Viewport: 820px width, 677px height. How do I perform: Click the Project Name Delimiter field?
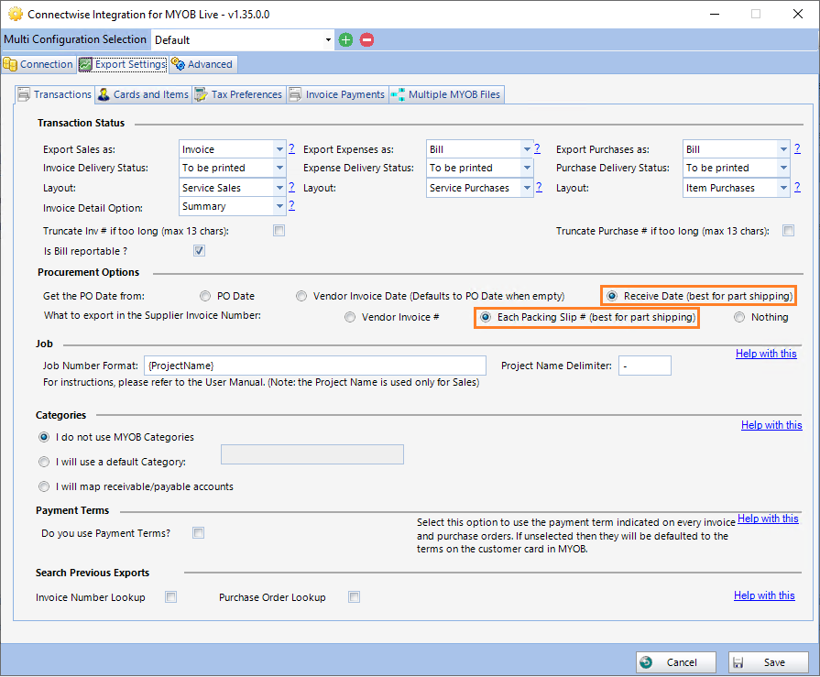click(x=645, y=366)
